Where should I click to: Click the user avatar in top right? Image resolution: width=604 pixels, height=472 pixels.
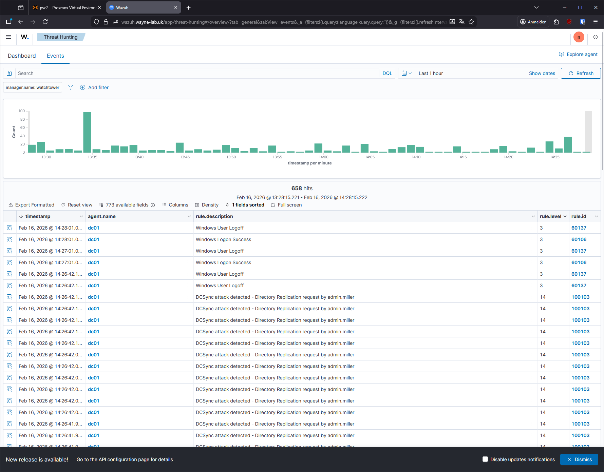579,37
